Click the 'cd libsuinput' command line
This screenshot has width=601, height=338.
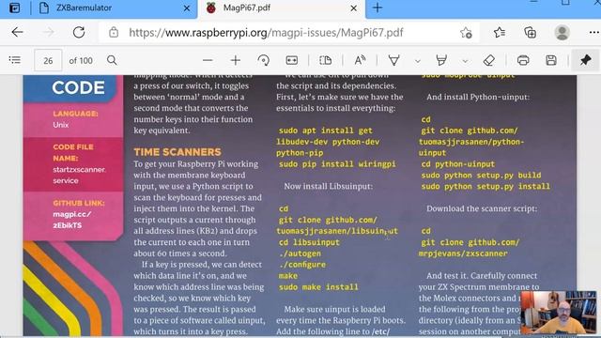(x=309, y=242)
